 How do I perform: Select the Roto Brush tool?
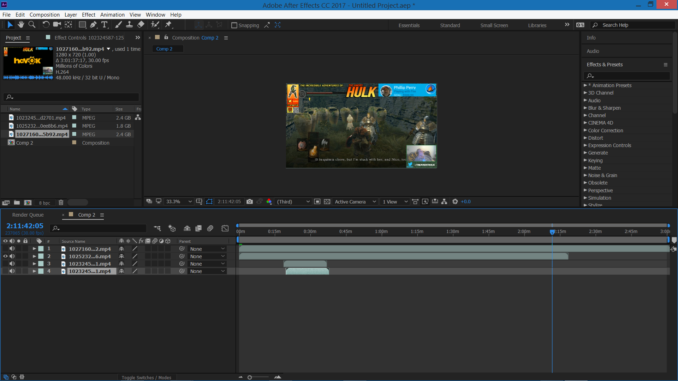[155, 25]
